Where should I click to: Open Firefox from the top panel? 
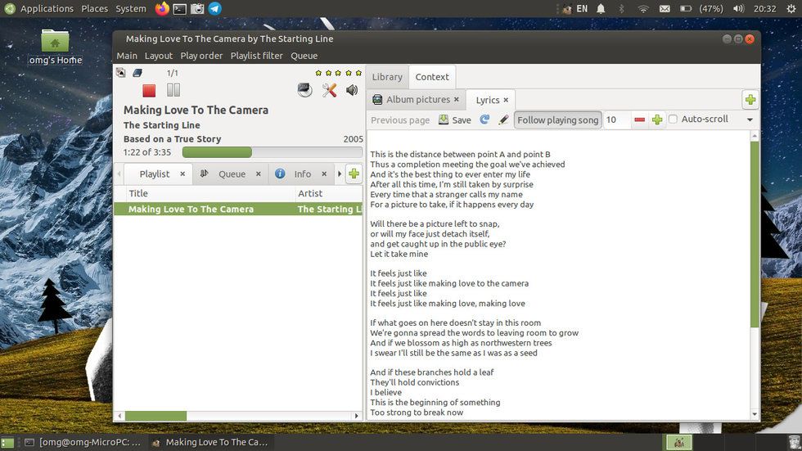pos(162,9)
